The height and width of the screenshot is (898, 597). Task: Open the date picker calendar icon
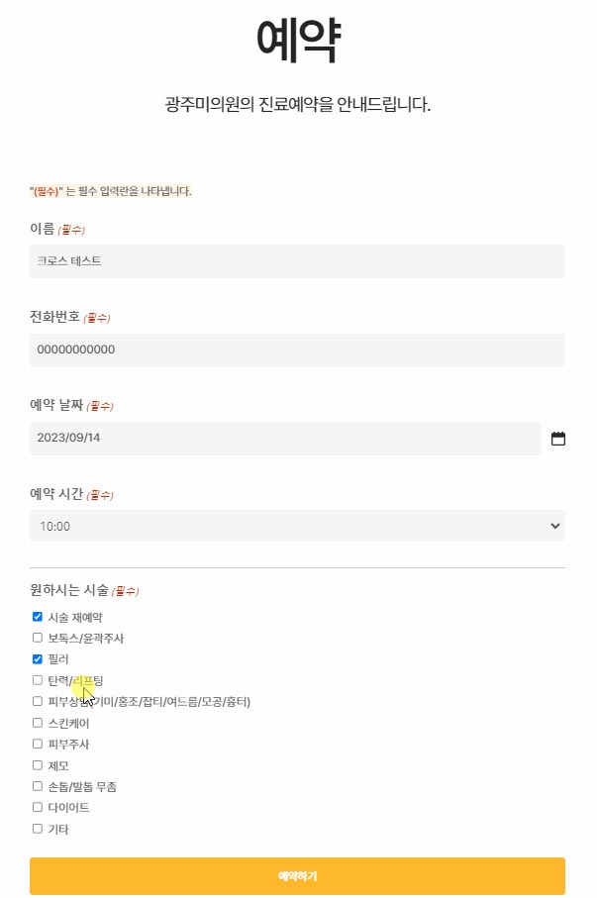[x=556, y=438]
